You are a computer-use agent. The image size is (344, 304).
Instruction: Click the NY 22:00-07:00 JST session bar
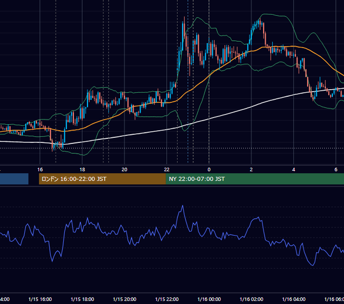(254, 179)
